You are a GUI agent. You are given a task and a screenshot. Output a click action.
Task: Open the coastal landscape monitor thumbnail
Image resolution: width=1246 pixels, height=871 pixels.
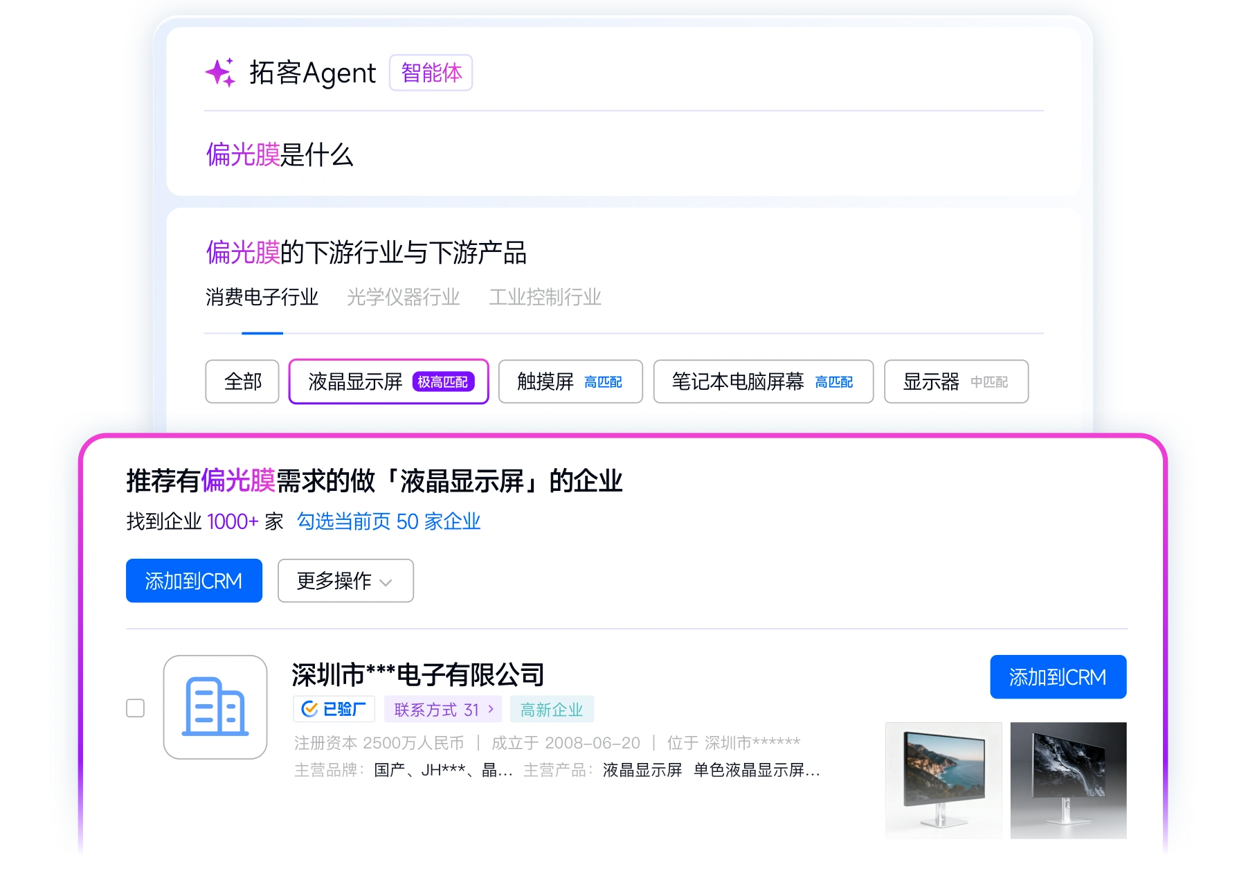(943, 780)
